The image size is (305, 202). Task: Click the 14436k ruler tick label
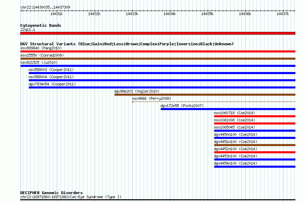point(245,14)
